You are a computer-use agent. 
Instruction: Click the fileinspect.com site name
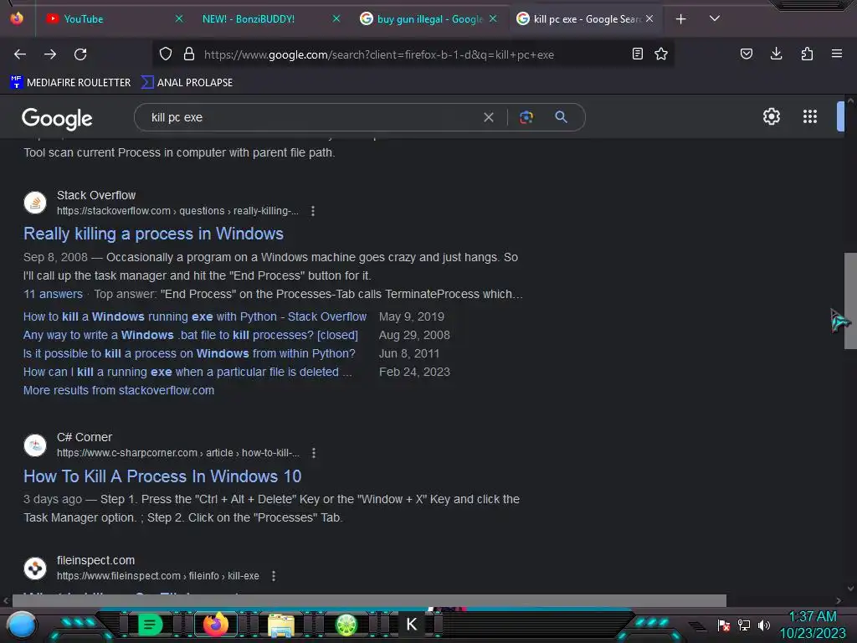point(95,560)
